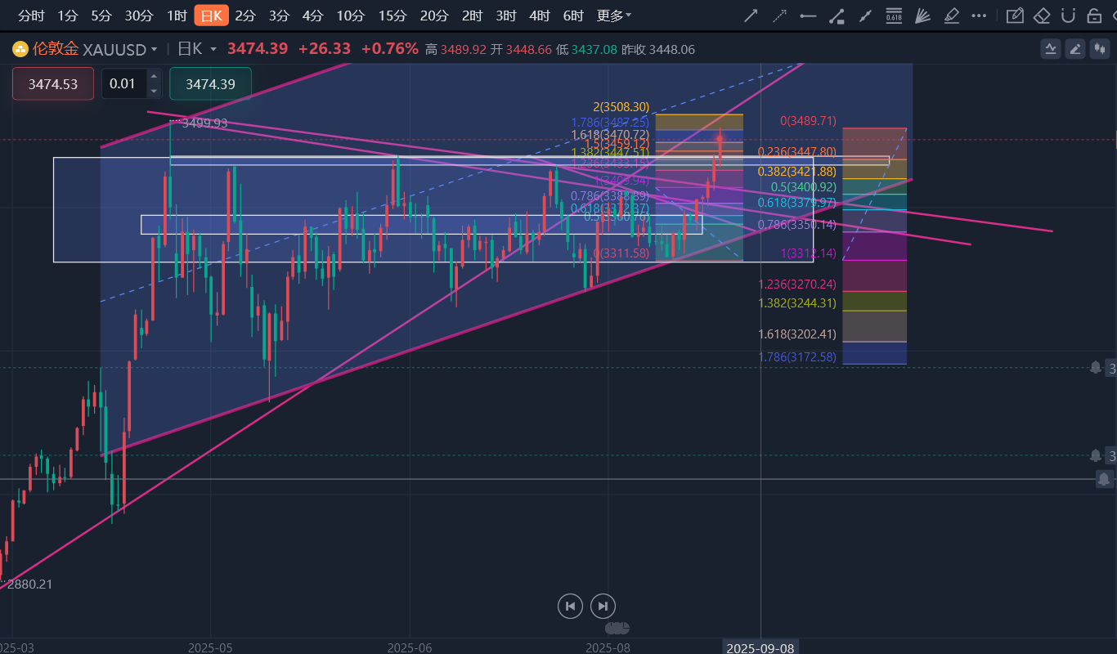Select the eraser tool in toolbar
The width and height of the screenshot is (1117, 654).
(x=1041, y=16)
